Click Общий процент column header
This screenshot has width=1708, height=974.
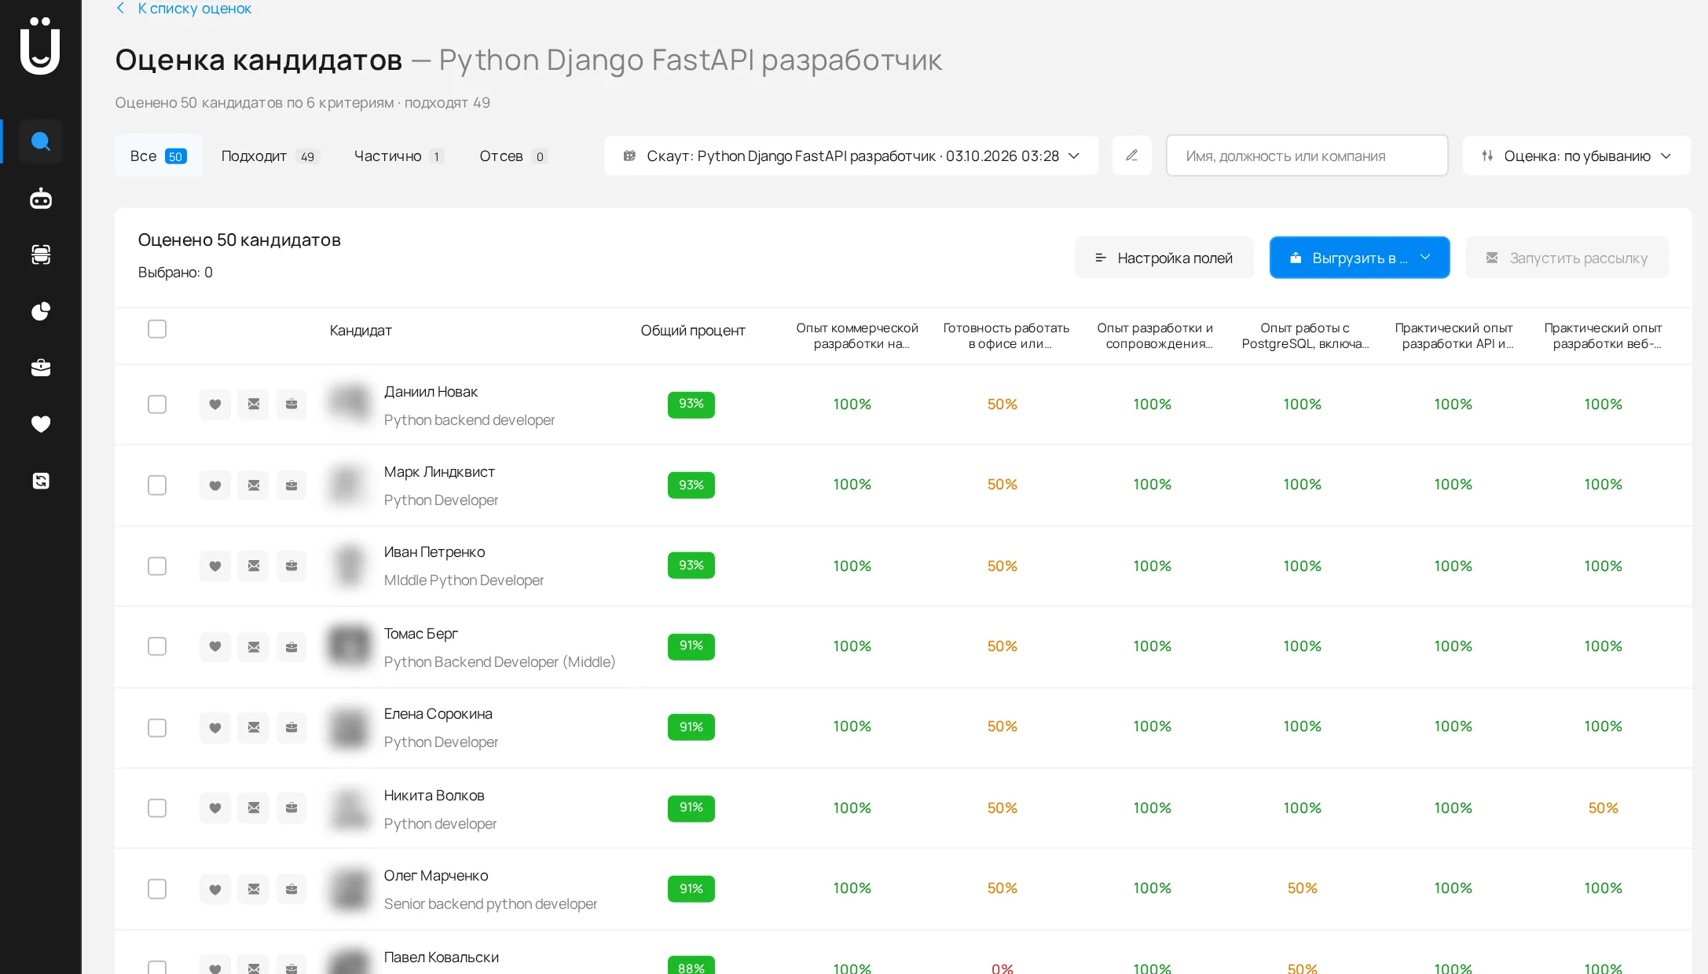pos(693,331)
